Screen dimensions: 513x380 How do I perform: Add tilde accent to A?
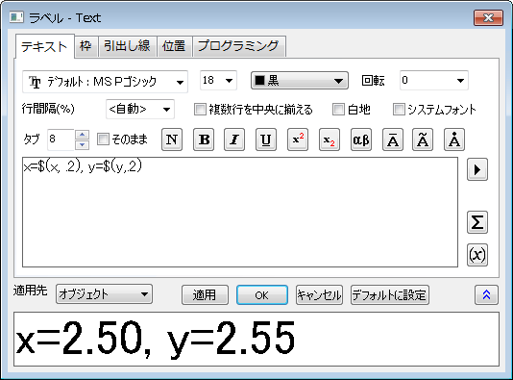click(423, 139)
